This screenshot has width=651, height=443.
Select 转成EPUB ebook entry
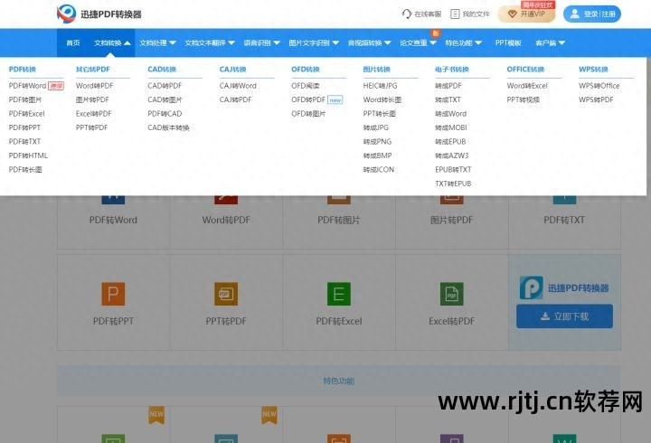(x=450, y=142)
